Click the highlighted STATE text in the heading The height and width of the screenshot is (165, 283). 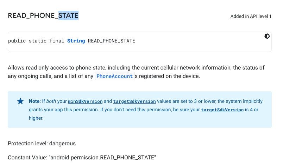pyautogui.click(x=68, y=16)
